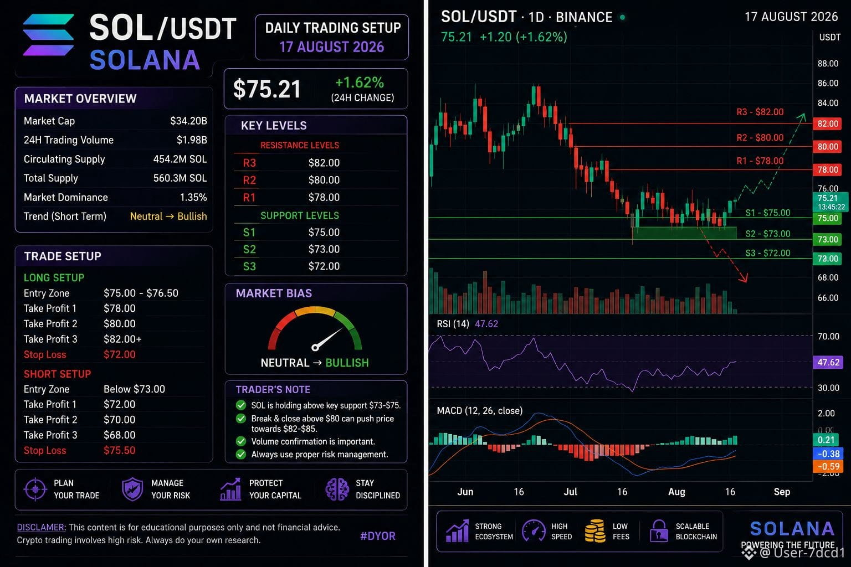Click the 'R2 - $80.00' label on the chart
The width and height of the screenshot is (851, 567).
point(760,137)
